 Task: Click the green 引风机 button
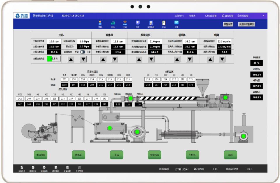click(x=192, y=155)
